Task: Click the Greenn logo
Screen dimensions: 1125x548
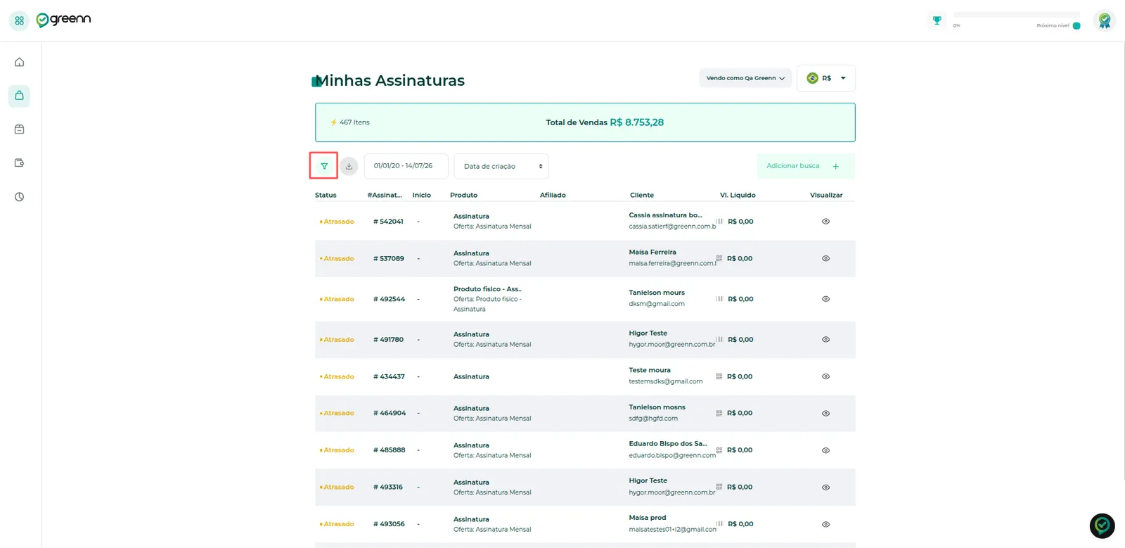Action: pyautogui.click(x=63, y=20)
